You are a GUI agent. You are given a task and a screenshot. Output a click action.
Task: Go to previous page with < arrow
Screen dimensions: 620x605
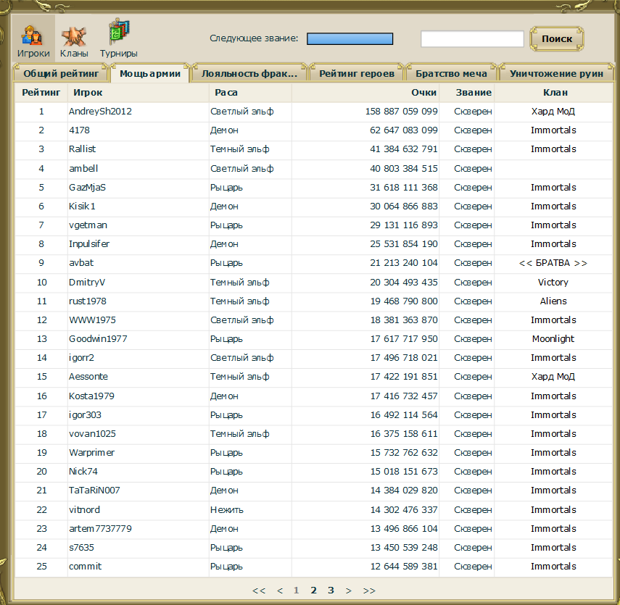[280, 591]
